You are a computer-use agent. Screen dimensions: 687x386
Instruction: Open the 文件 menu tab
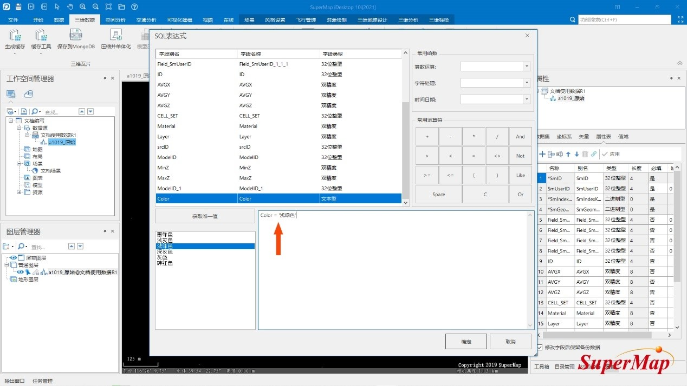[14, 20]
